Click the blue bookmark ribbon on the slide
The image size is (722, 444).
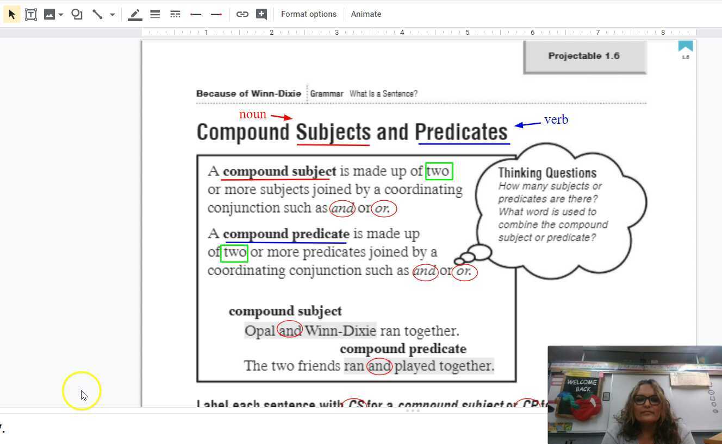point(685,49)
